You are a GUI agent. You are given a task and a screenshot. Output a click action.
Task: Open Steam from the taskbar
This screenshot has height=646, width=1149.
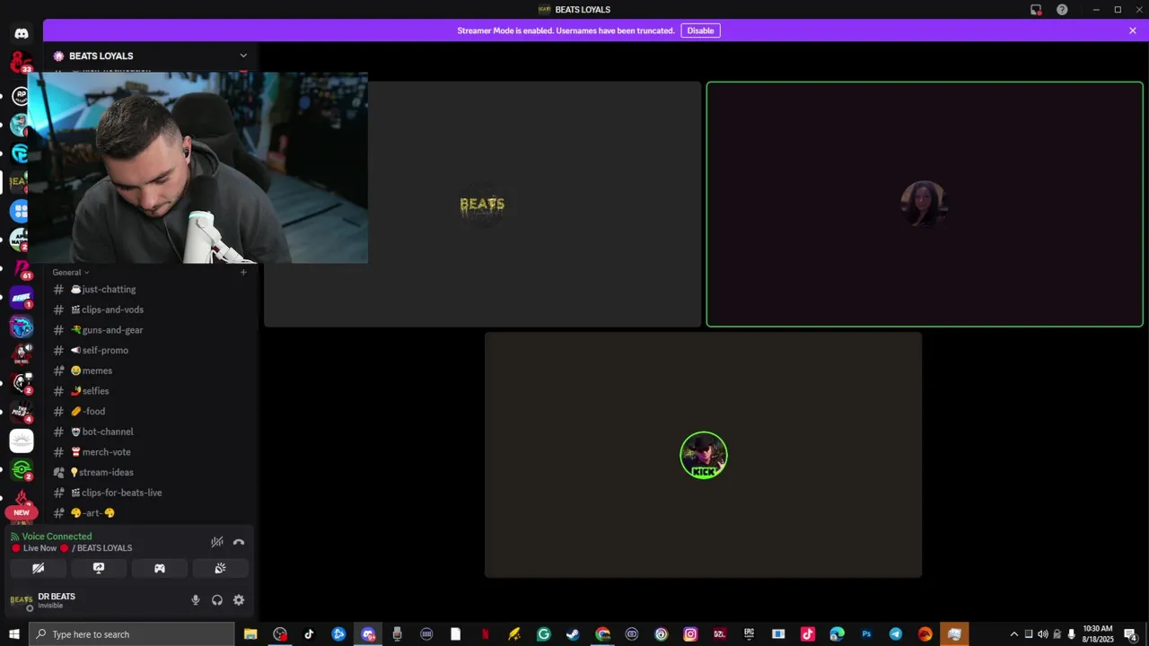(573, 634)
